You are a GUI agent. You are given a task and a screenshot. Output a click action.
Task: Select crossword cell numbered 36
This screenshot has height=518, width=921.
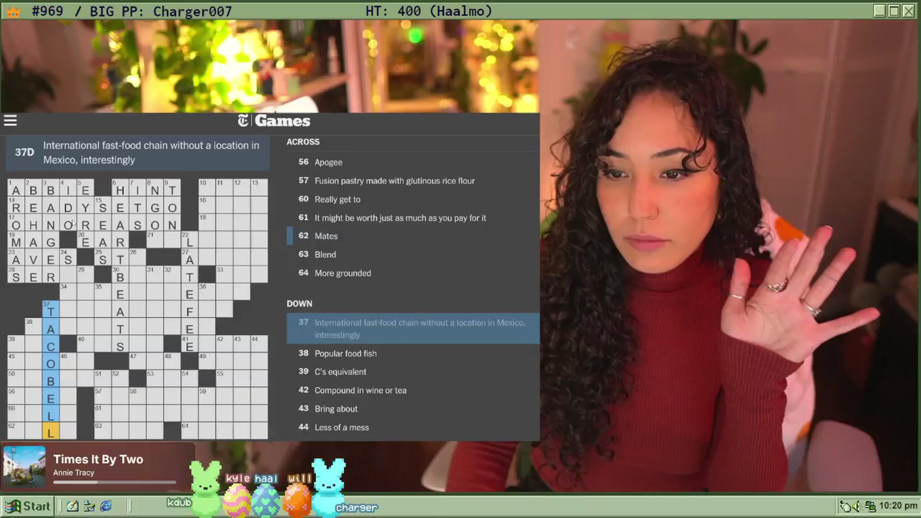pos(207,292)
